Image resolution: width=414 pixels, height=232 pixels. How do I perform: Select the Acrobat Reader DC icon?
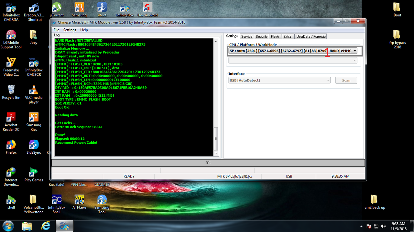11,122
